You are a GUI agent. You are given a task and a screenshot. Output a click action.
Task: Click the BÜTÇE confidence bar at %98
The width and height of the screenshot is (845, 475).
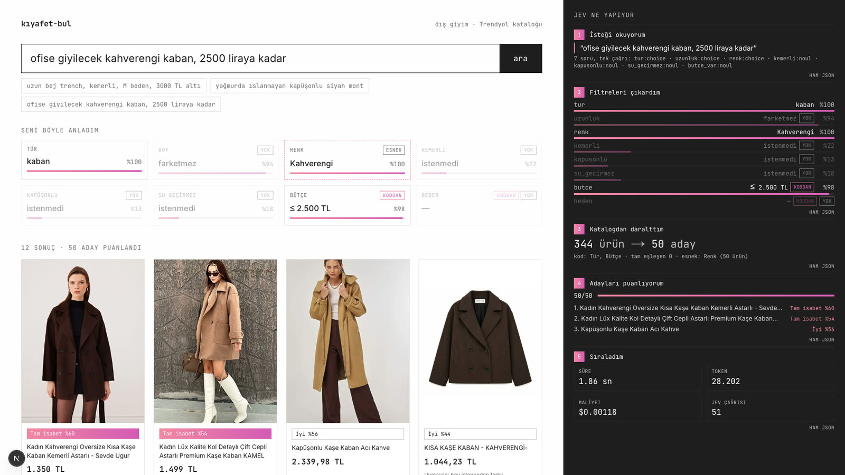coord(348,218)
